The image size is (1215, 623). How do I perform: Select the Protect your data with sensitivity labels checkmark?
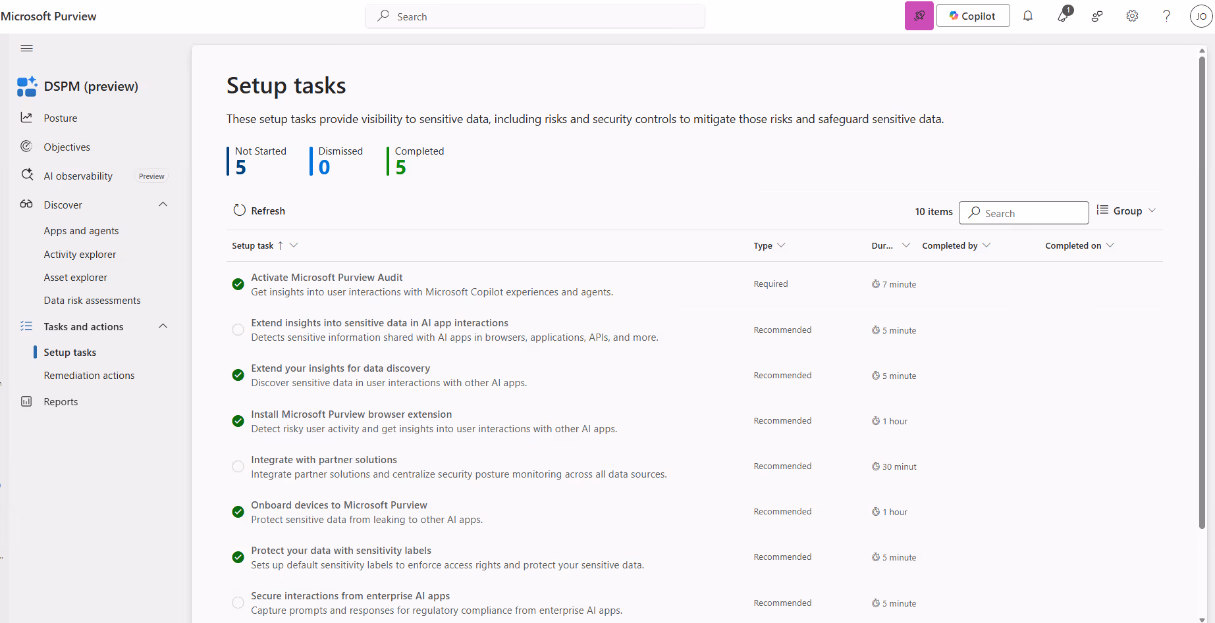[x=238, y=557]
